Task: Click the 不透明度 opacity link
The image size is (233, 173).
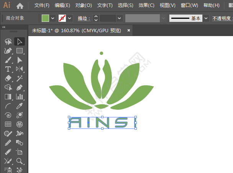Action: pyautogui.click(x=222, y=18)
